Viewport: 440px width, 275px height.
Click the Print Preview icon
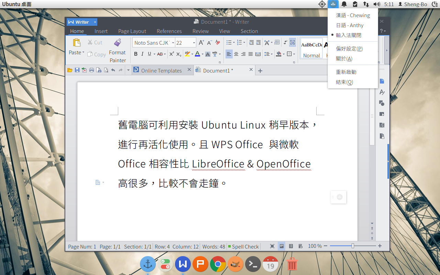(106, 70)
